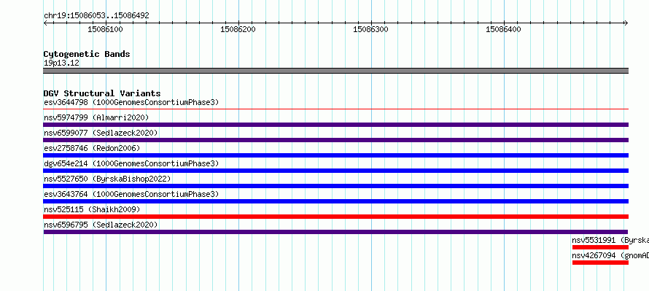Click the 19p13.12 cytogenetic band bar
Image resolution: width=649 pixels, height=291 pixels.
(335, 71)
